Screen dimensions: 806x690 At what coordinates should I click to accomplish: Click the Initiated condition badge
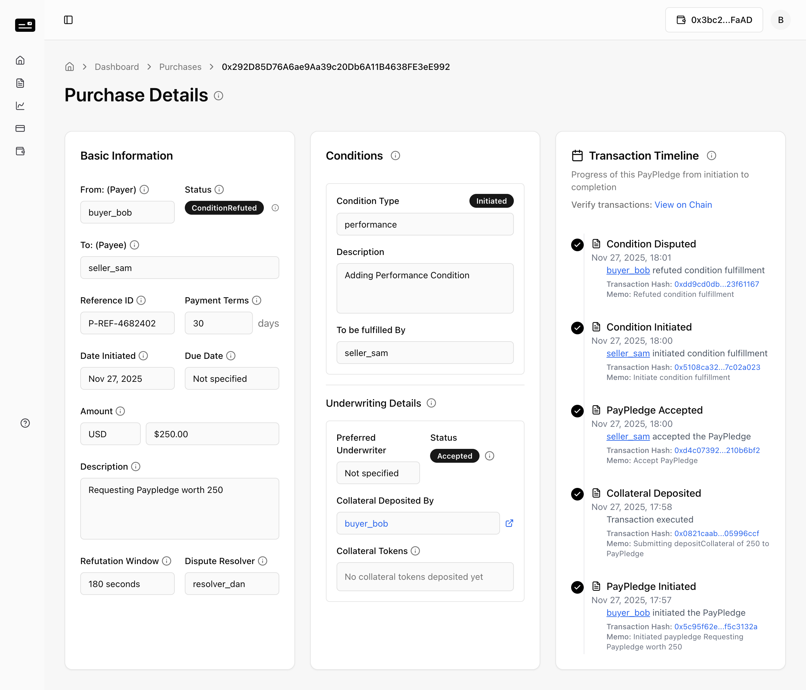click(x=491, y=201)
